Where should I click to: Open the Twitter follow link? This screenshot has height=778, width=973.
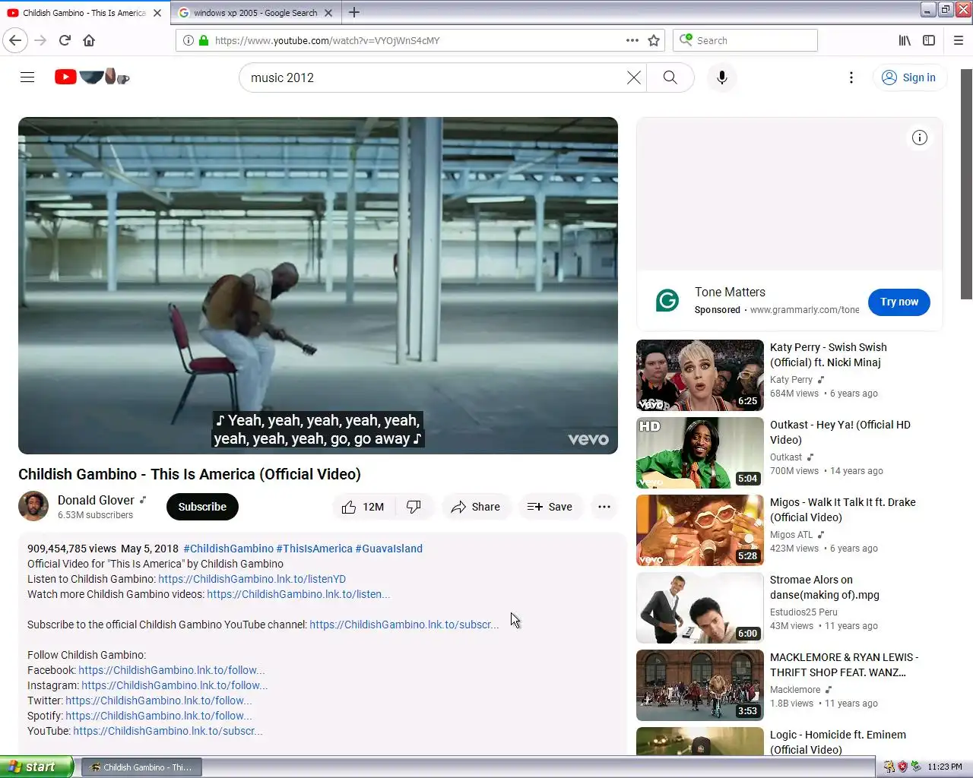159,701
